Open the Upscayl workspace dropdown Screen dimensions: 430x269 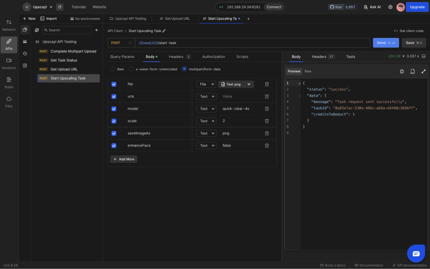(x=38, y=7)
